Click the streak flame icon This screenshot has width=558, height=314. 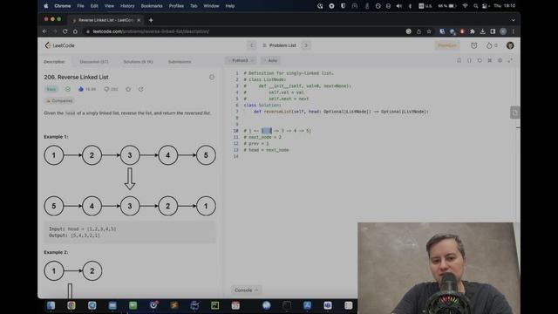pyautogui.click(x=489, y=45)
